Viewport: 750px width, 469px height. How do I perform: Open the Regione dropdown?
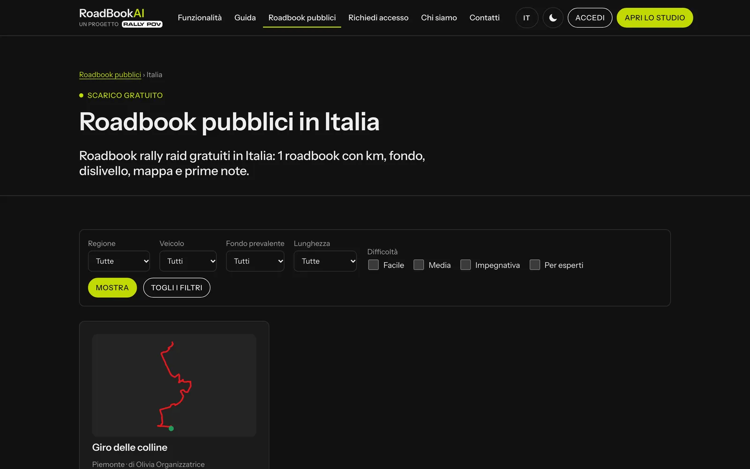tap(119, 261)
